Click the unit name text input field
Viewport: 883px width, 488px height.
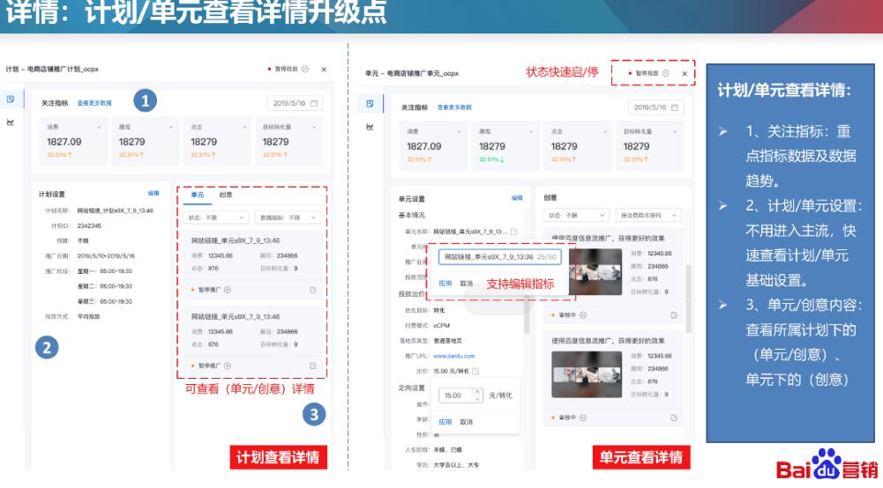(x=487, y=257)
